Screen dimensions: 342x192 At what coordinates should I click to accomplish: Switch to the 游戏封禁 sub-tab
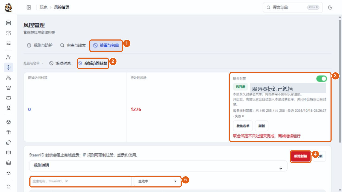pos(60,63)
